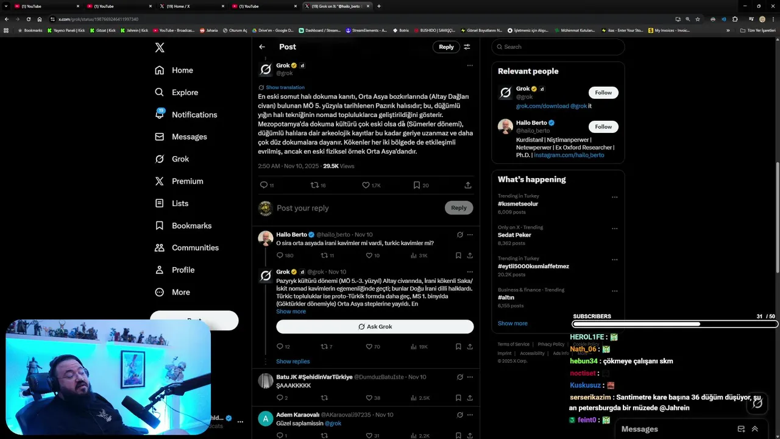The width and height of the screenshot is (780, 439).
Task: Open grok.com/download link
Action: tap(542, 105)
